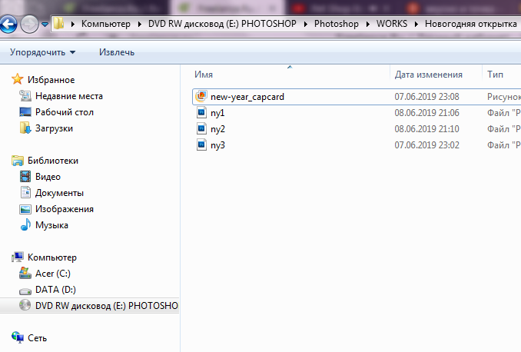Image resolution: width=521 pixels, height=352 pixels.
Task: Open Сеть in the navigation pane
Action: pos(37,338)
